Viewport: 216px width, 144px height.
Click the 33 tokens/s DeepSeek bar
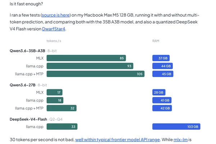point(62,126)
